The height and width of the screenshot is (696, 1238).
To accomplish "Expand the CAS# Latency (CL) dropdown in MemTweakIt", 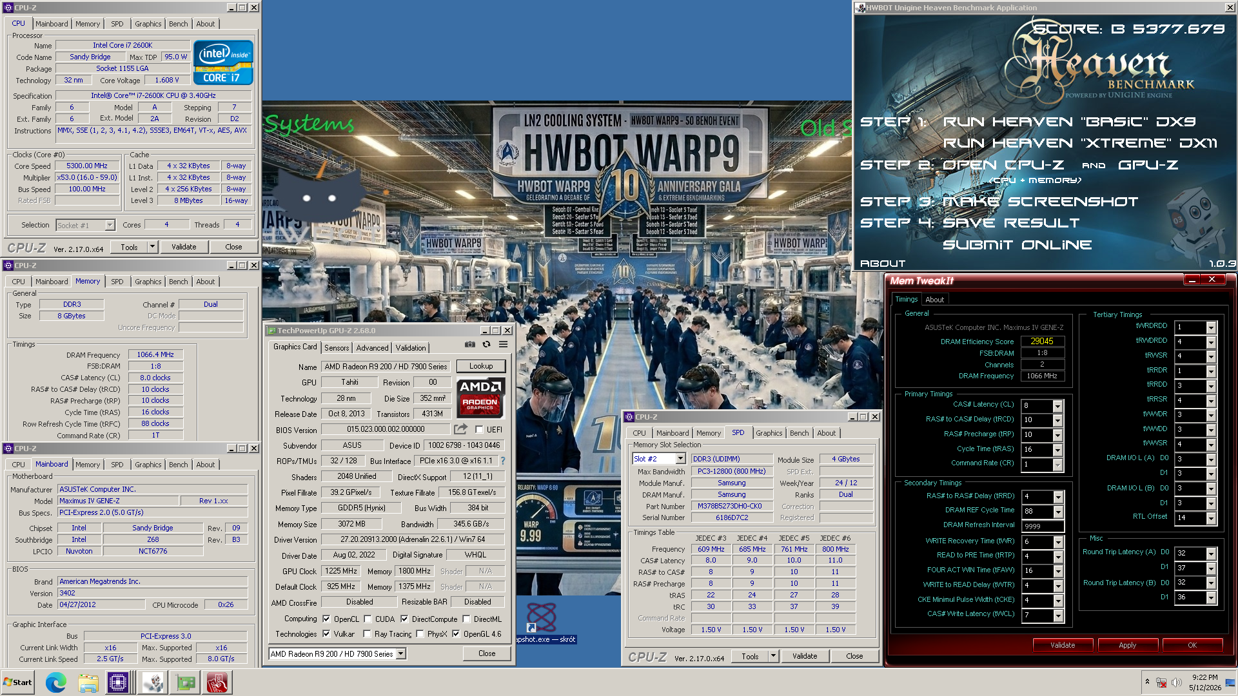I will (x=1057, y=406).
